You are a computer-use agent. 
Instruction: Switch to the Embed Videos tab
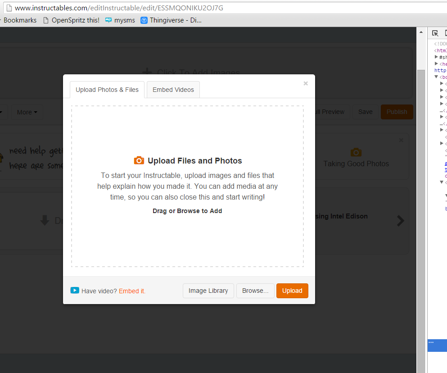coord(173,90)
